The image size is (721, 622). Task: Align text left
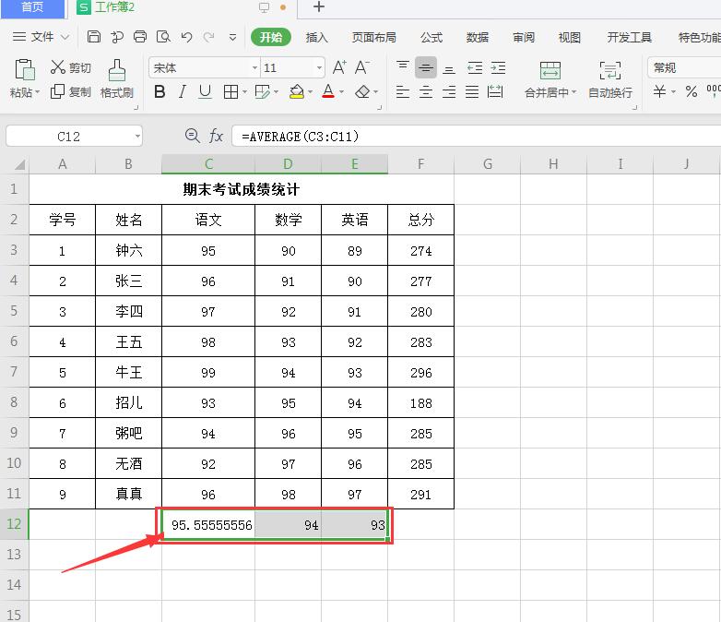pyautogui.click(x=403, y=91)
